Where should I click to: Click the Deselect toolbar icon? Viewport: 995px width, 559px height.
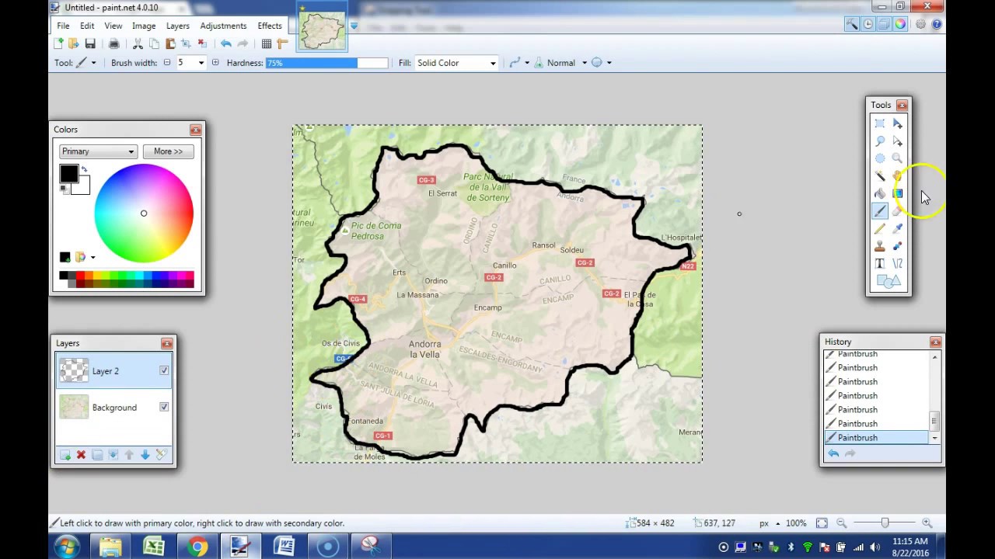202,44
